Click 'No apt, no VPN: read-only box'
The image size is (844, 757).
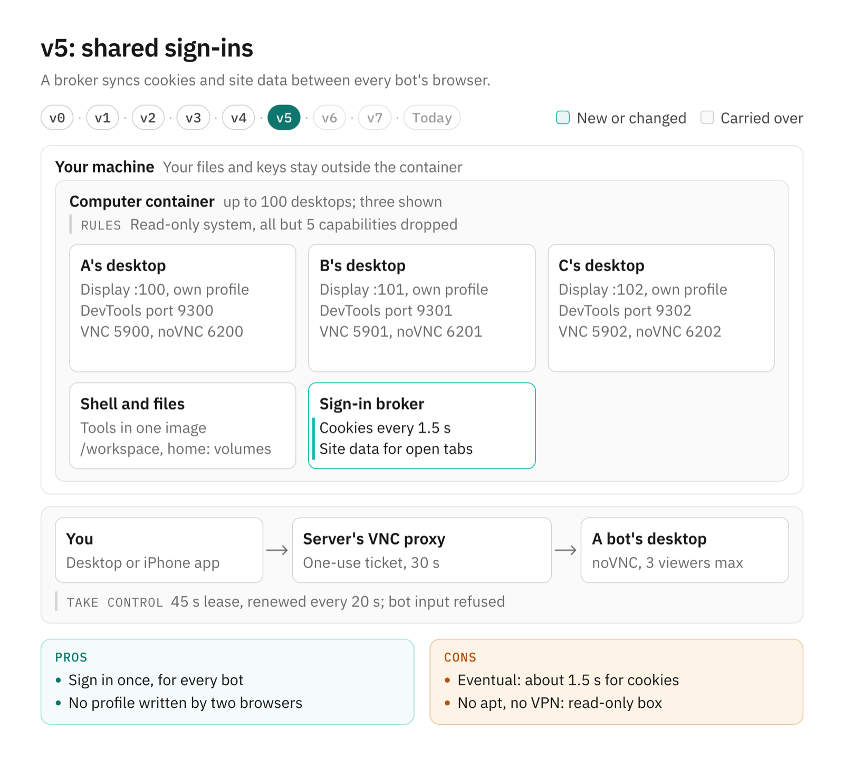pyautogui.click(x=560, y=703)
